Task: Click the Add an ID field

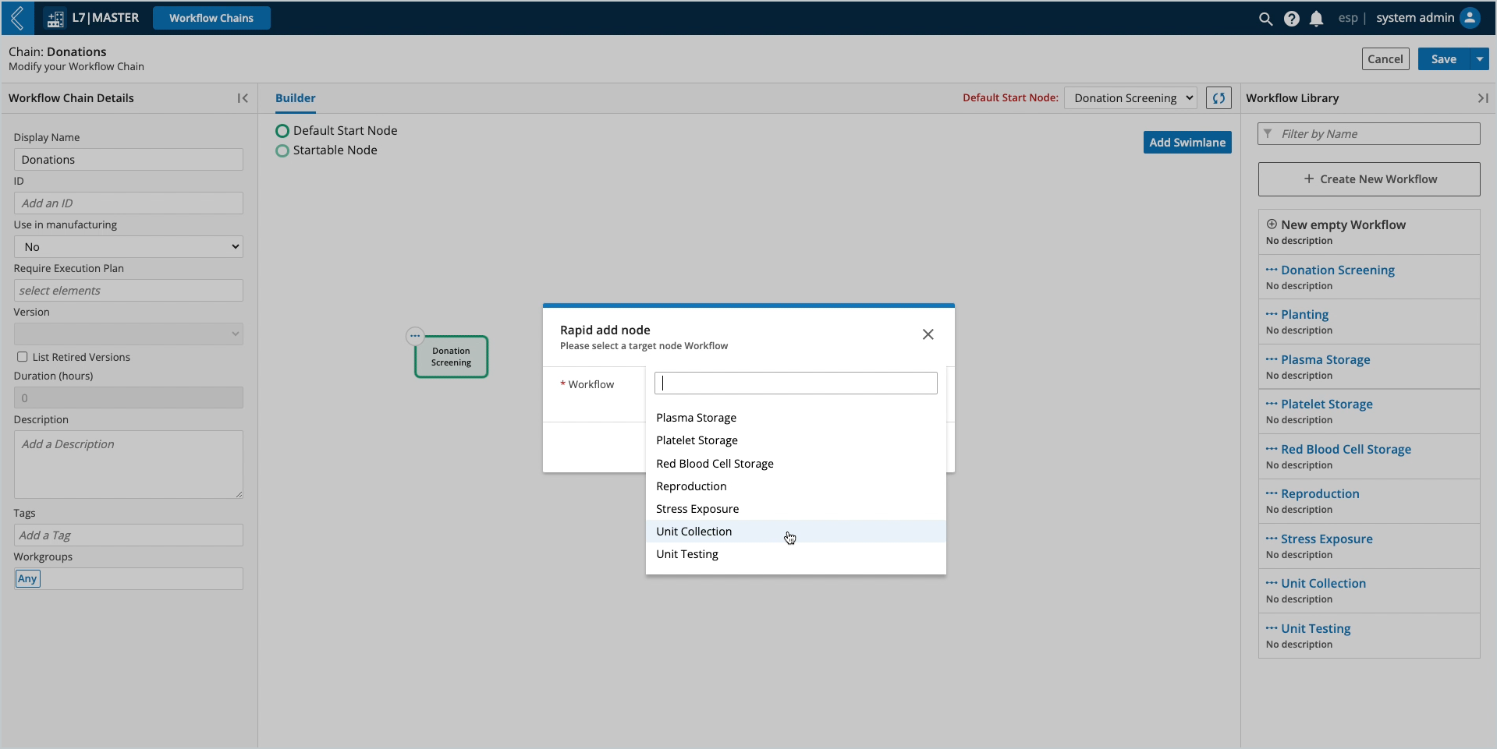Action: (128, 203)
